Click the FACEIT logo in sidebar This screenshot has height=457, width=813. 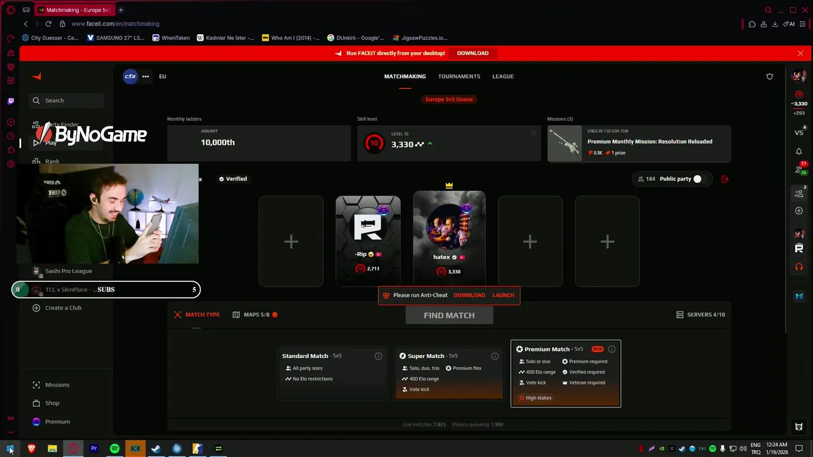37,76
